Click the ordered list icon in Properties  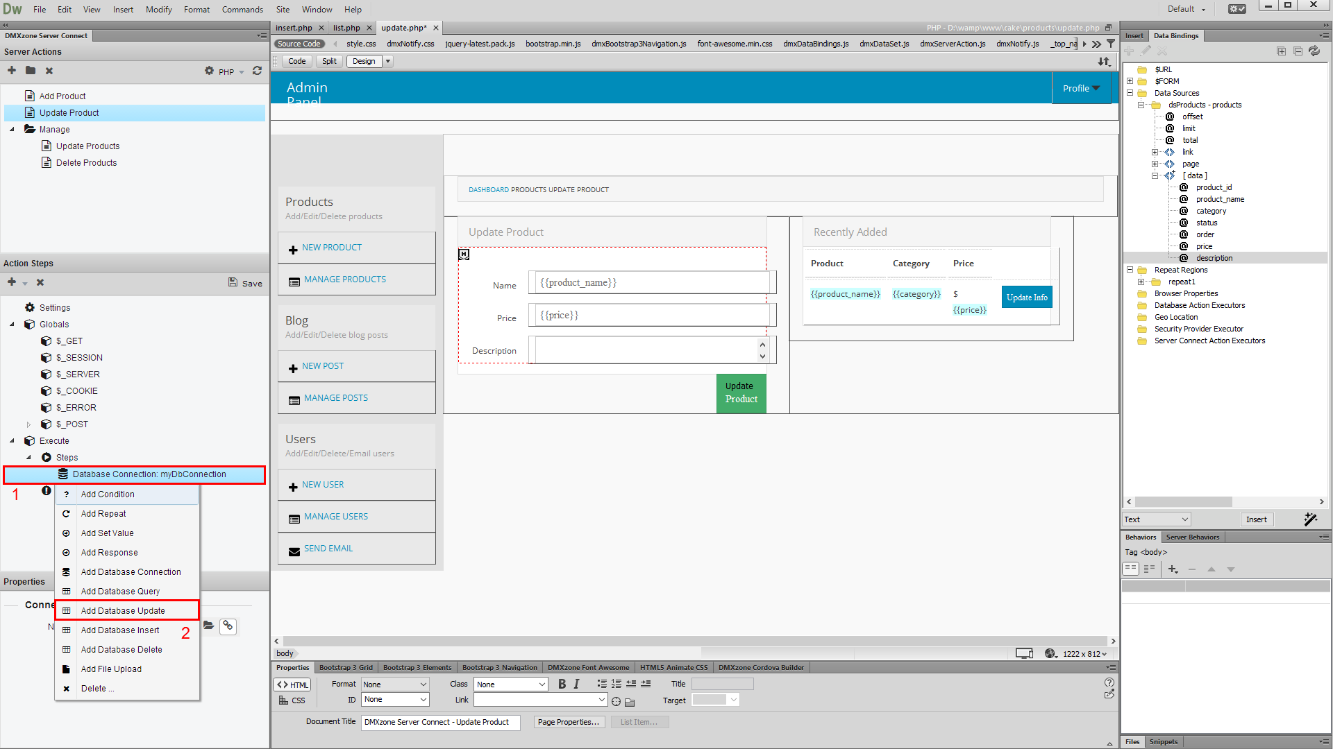click(x=617, y=684)
